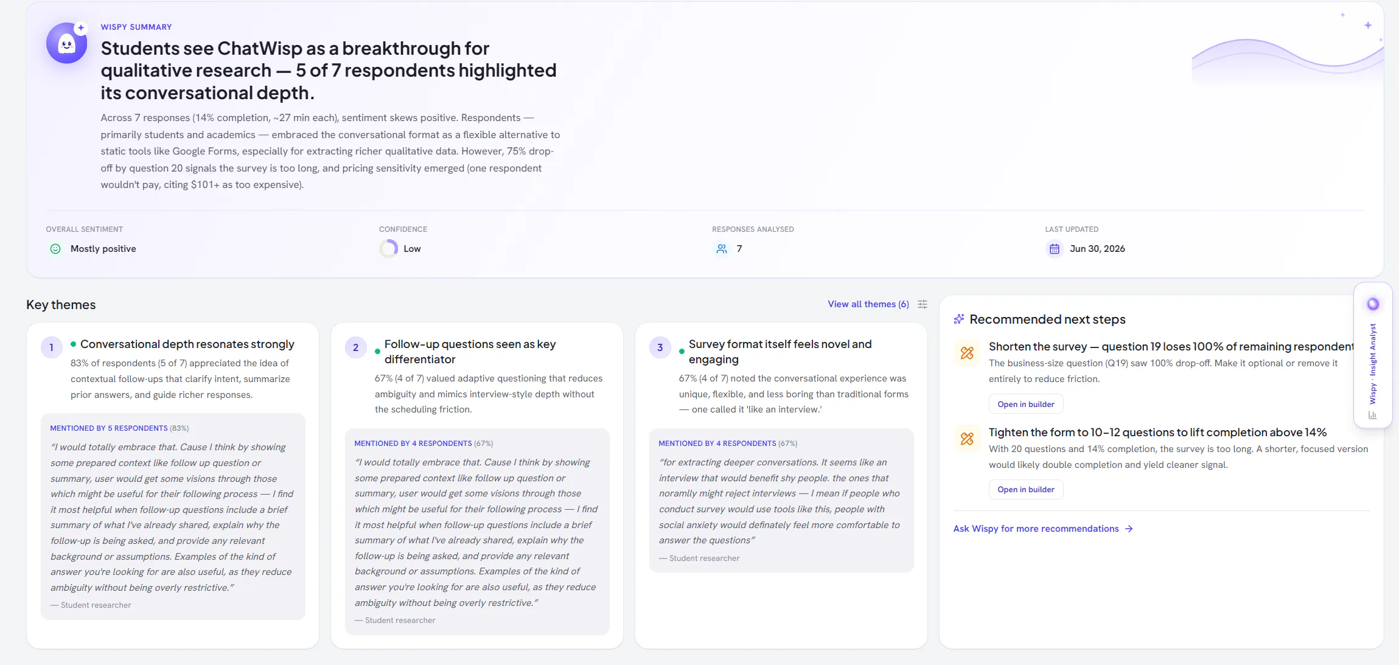
Task: Click Student researcher attribution in the Survey format card
Action: coord(700,559)
